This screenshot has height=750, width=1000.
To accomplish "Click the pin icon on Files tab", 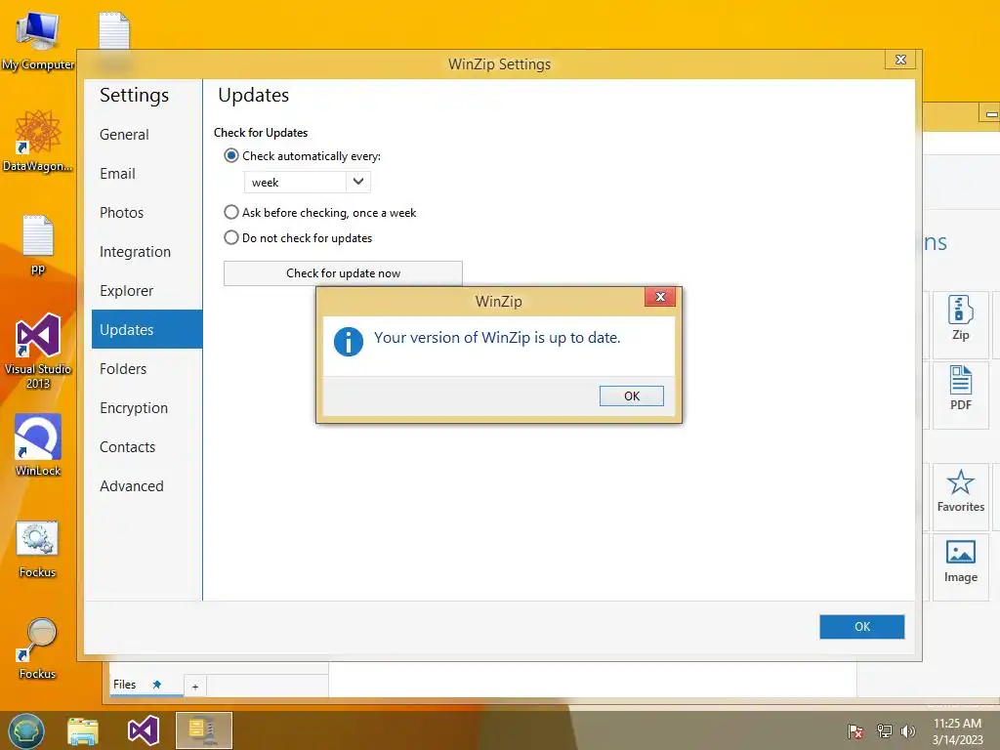I will click(x=157, y=685).
